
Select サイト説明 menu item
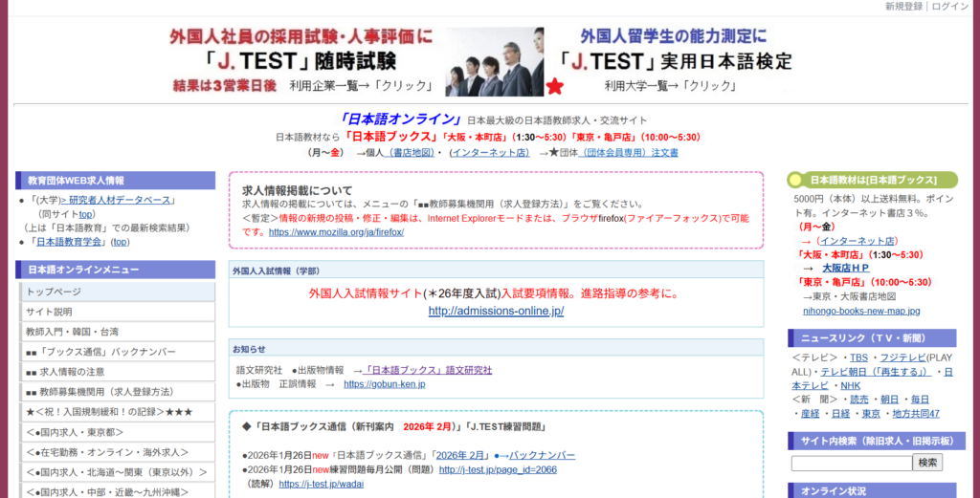click(118, 312)
